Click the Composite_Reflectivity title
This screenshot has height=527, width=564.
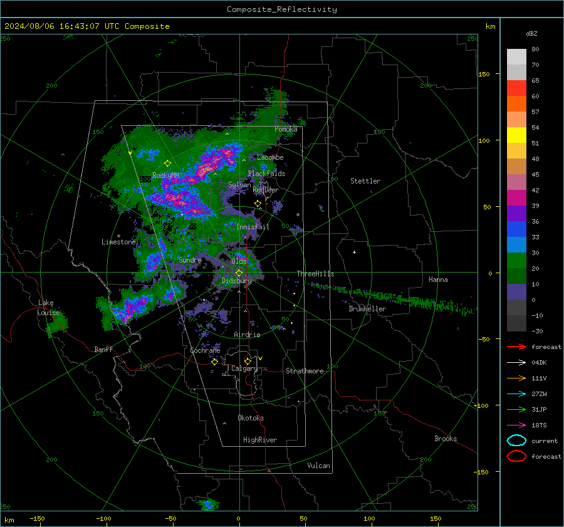(282, 9)
